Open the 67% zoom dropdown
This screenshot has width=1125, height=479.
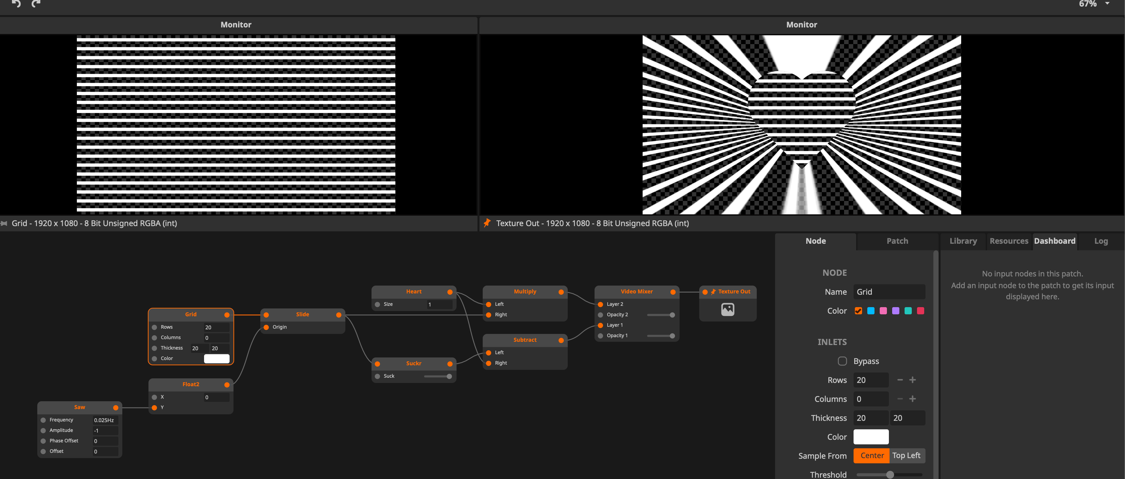pos(1107,4)
